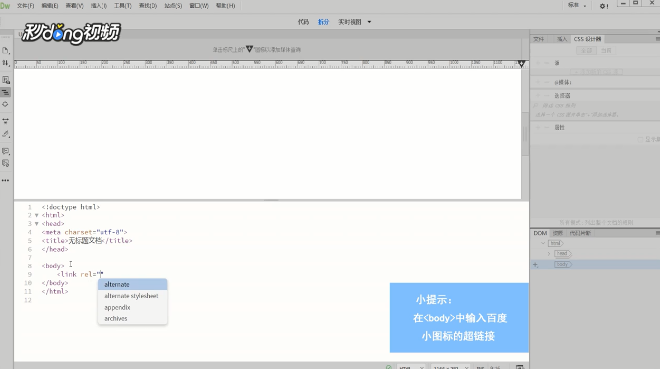Open the 查看(V) menu
Image resolution: width=660 pixels, height=369 pixels.
(x=74, y=6)
